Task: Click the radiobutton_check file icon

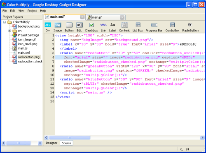Action: tap(14, 61)
